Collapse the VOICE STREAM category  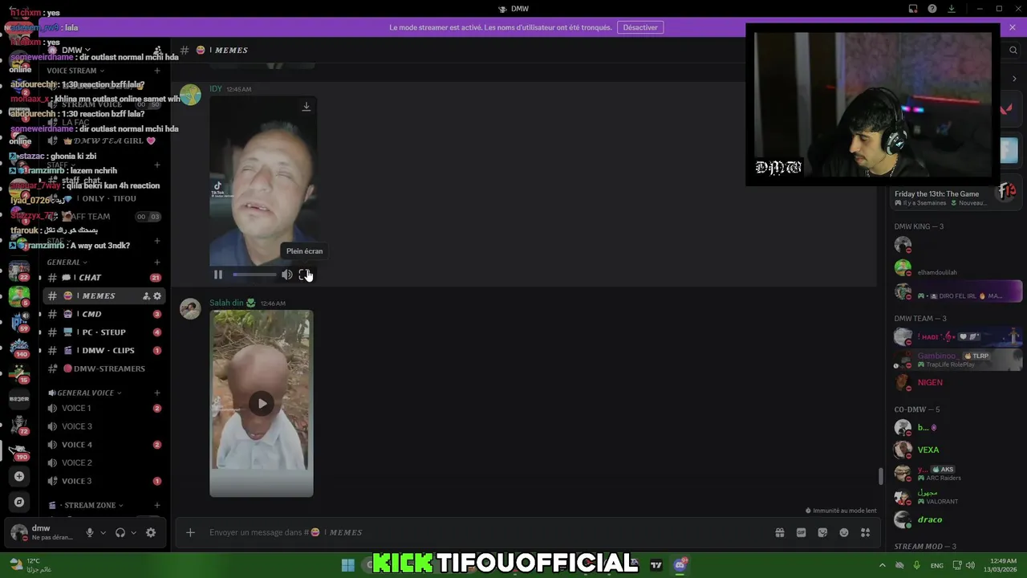click(x=75, y=71)
